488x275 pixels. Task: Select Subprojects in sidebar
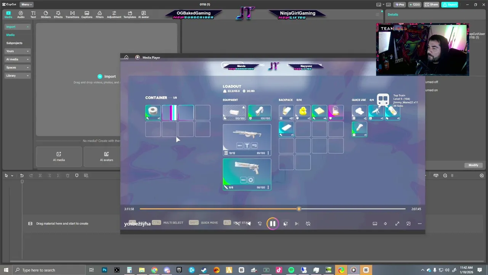click(14, 43)
